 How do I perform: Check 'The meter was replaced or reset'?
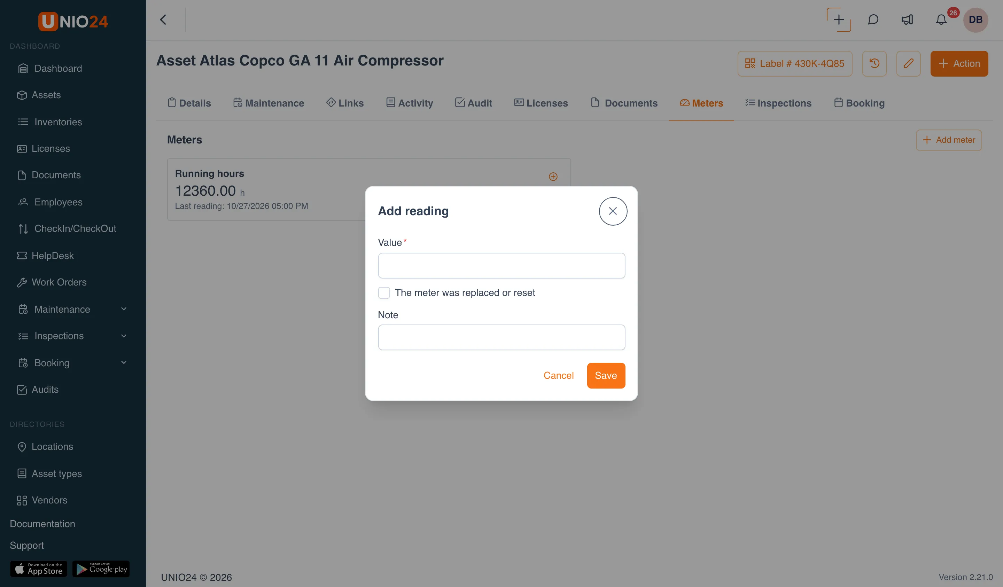tap(384, 293)
